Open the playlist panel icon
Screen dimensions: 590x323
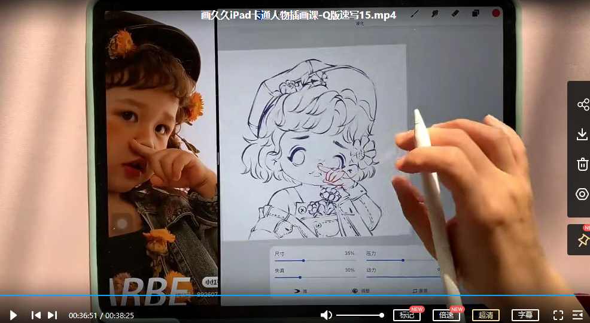577,315
